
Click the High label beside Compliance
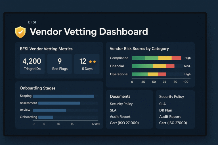click(x=187, y=58)
